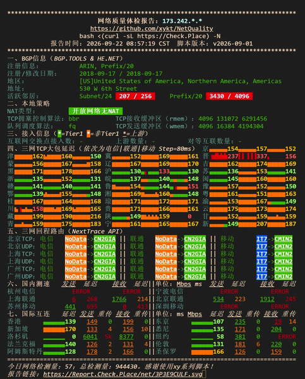Click 伦敦 receive speed 220

coord(276,344)
